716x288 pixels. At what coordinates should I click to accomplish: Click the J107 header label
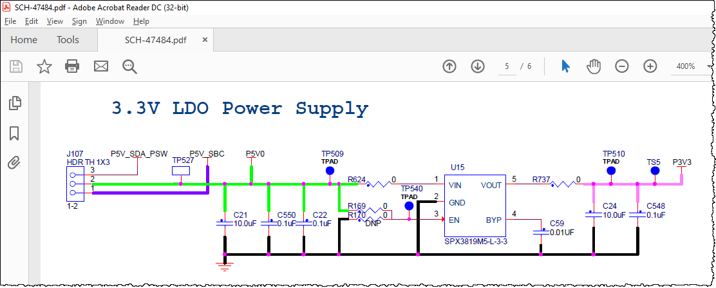75,154
